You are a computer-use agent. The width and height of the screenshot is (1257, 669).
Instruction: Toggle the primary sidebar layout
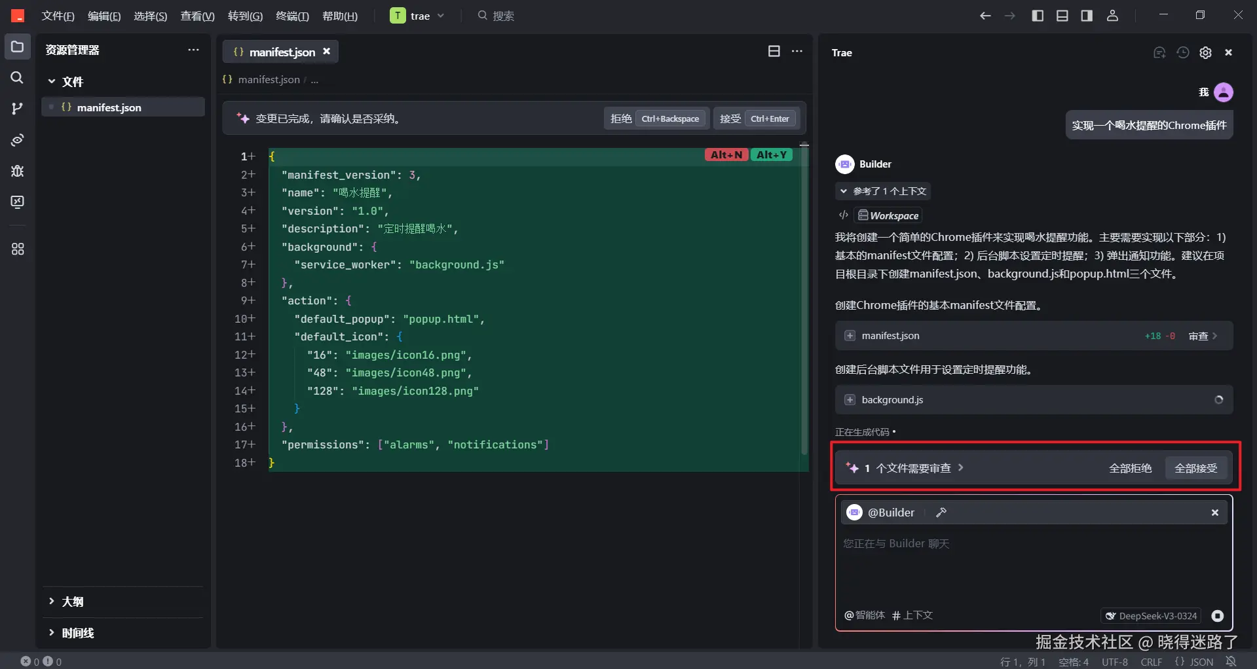pyautogui.click(x=1038, y=16)
